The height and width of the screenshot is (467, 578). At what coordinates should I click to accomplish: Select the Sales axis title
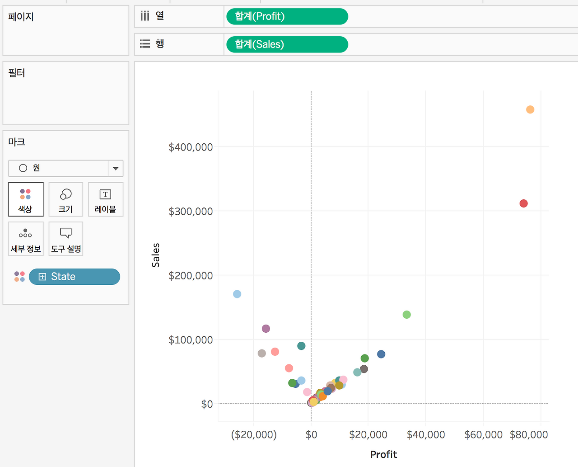coord(155,255)
